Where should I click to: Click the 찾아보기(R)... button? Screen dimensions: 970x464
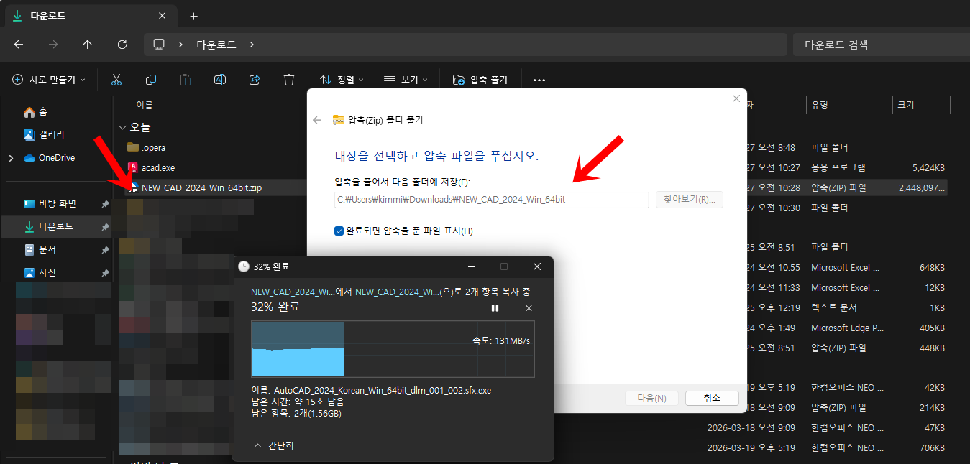click(689, 200)
